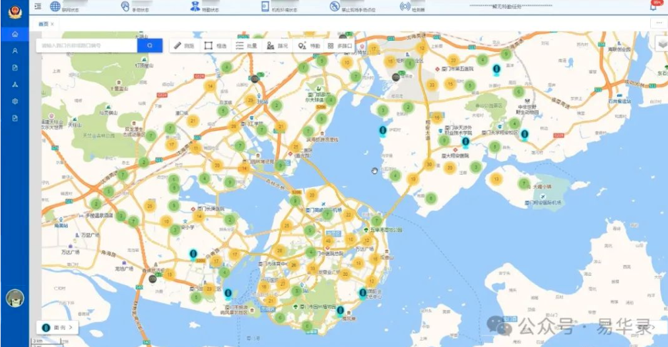The width and height of the screenshot is (668, 347).
Task: Click the green 7 cluster beside 大嶝小镇
Action: click(x=523, y=183)
